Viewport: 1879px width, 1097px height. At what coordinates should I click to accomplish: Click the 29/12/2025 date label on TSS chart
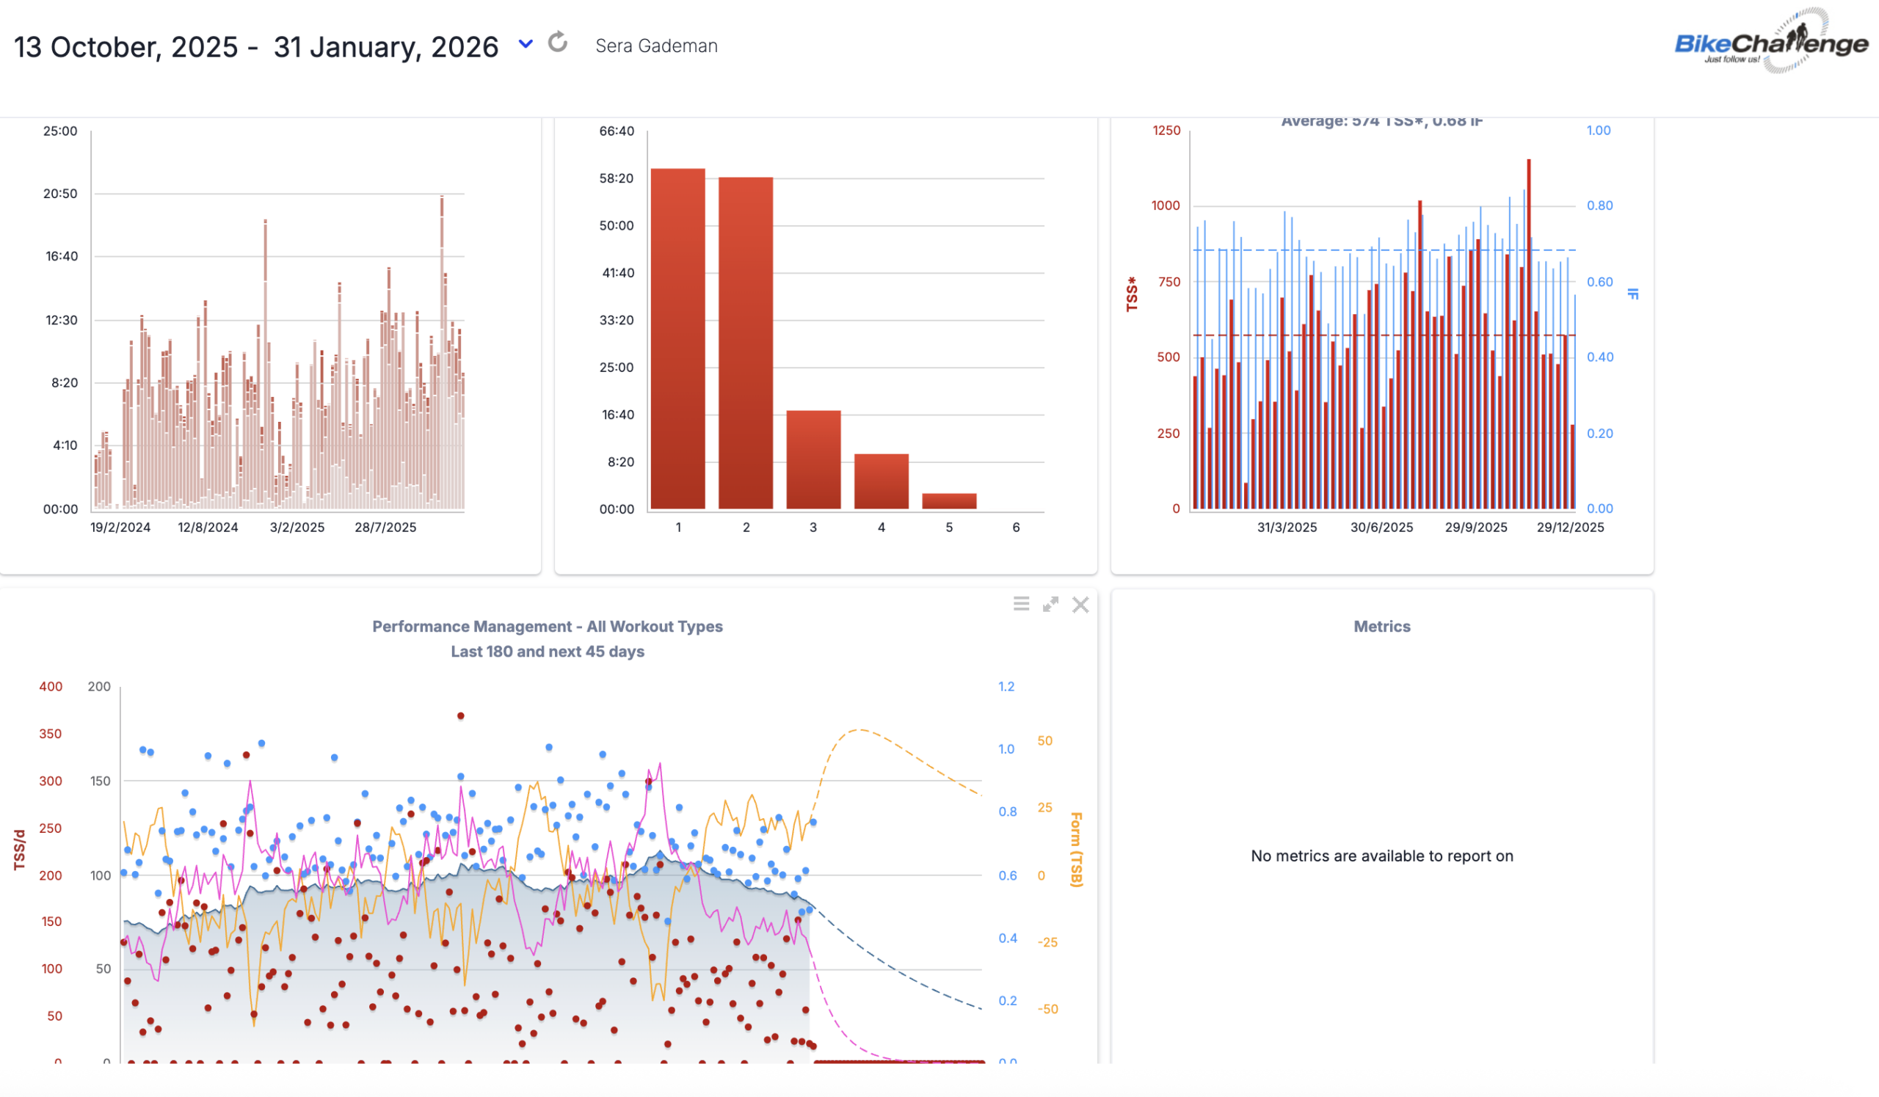tap(1570, 528)
